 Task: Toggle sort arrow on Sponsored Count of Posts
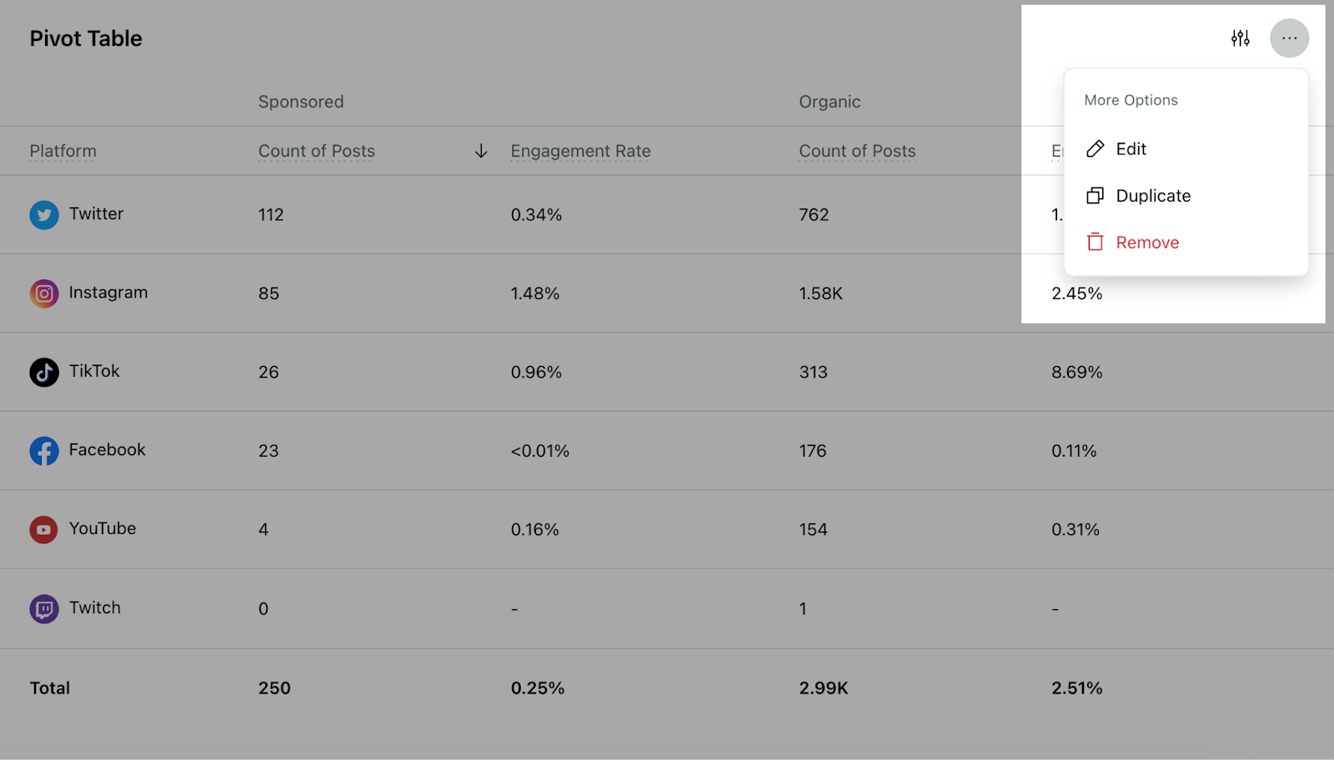tap(481, 151)
